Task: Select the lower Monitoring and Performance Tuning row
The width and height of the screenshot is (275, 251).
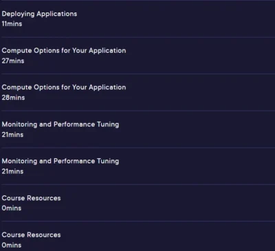Action: click(137, 166)
